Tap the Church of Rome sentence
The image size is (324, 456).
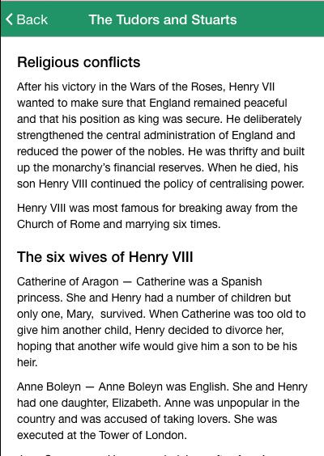point(157,216)
